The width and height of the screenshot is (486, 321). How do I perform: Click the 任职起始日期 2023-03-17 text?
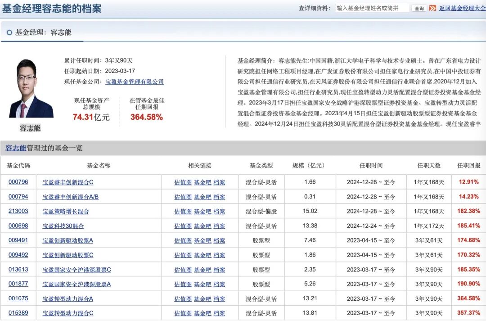click(99, 71)
